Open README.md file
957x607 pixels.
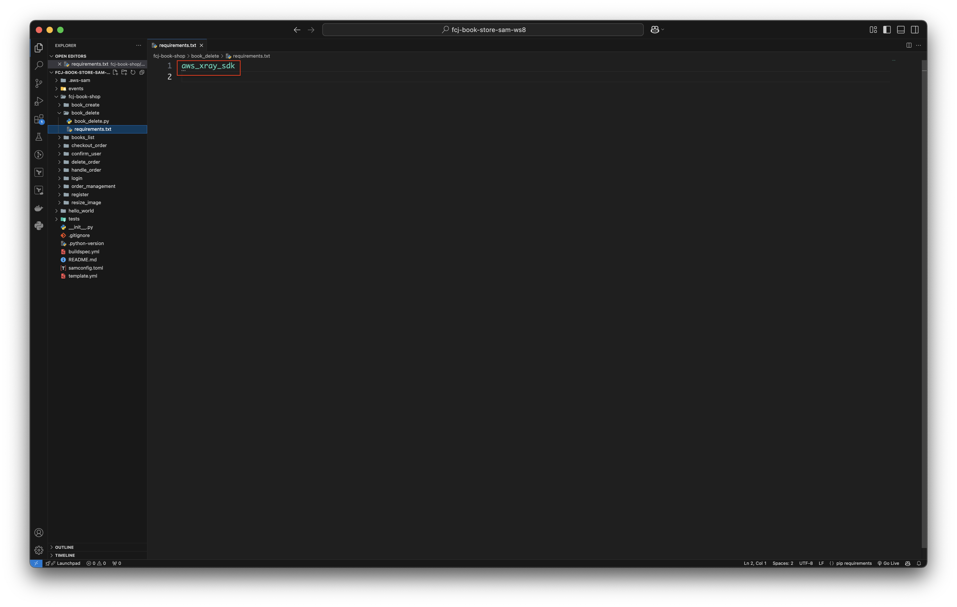click(x=82, y=260)
